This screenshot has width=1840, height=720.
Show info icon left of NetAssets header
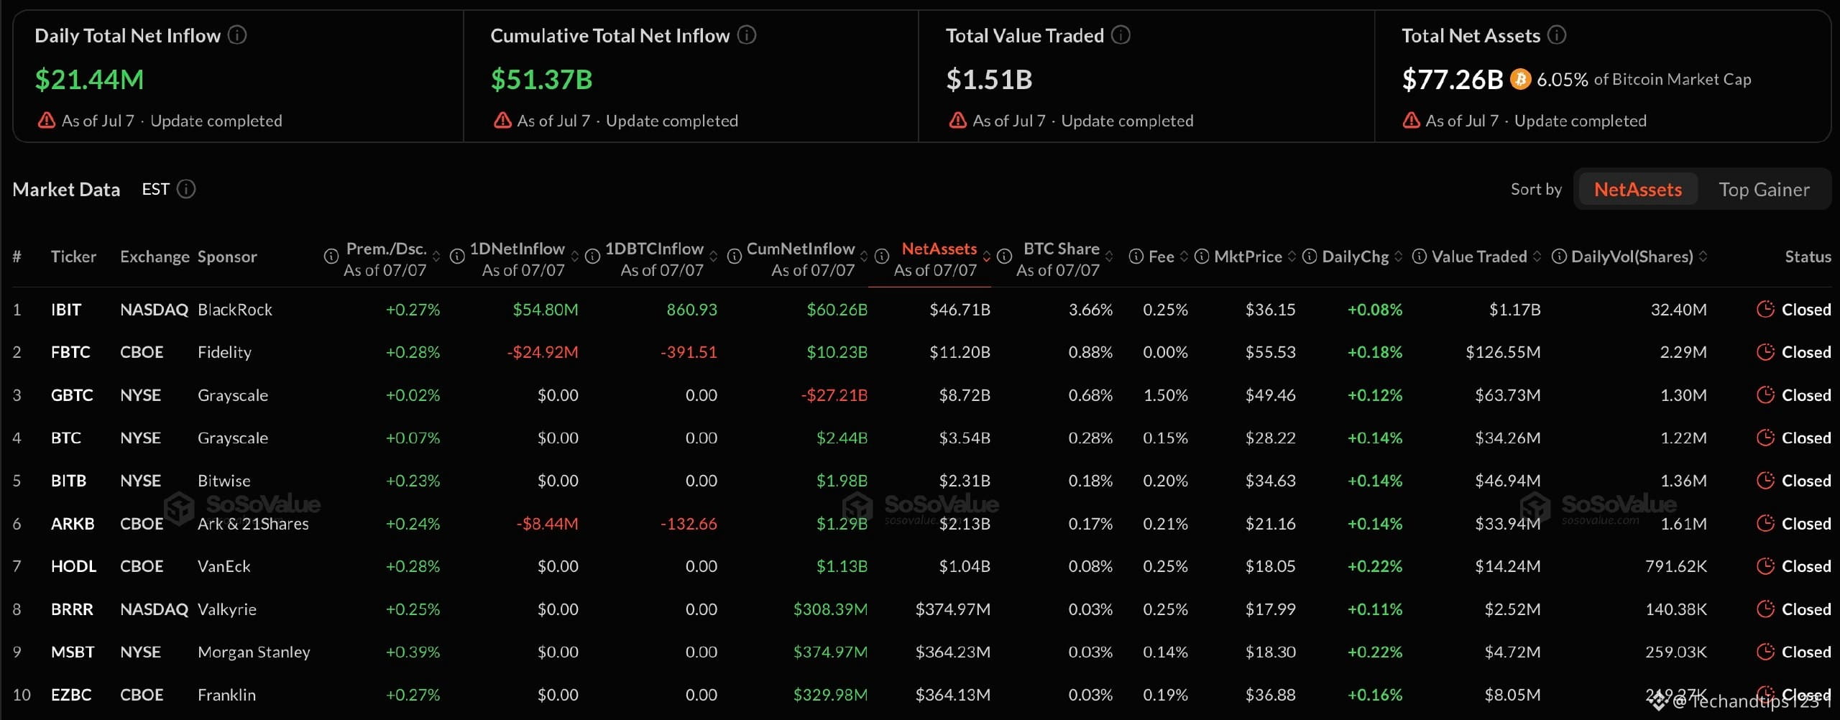882,257
